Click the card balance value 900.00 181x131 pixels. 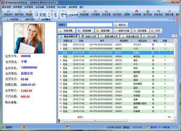coord(25,97)
